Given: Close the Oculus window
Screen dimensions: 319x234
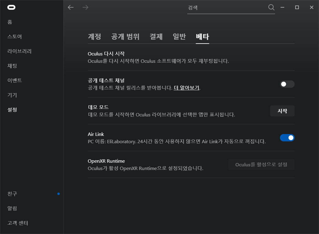Looking at the screenshot, I should pos(312,7).
